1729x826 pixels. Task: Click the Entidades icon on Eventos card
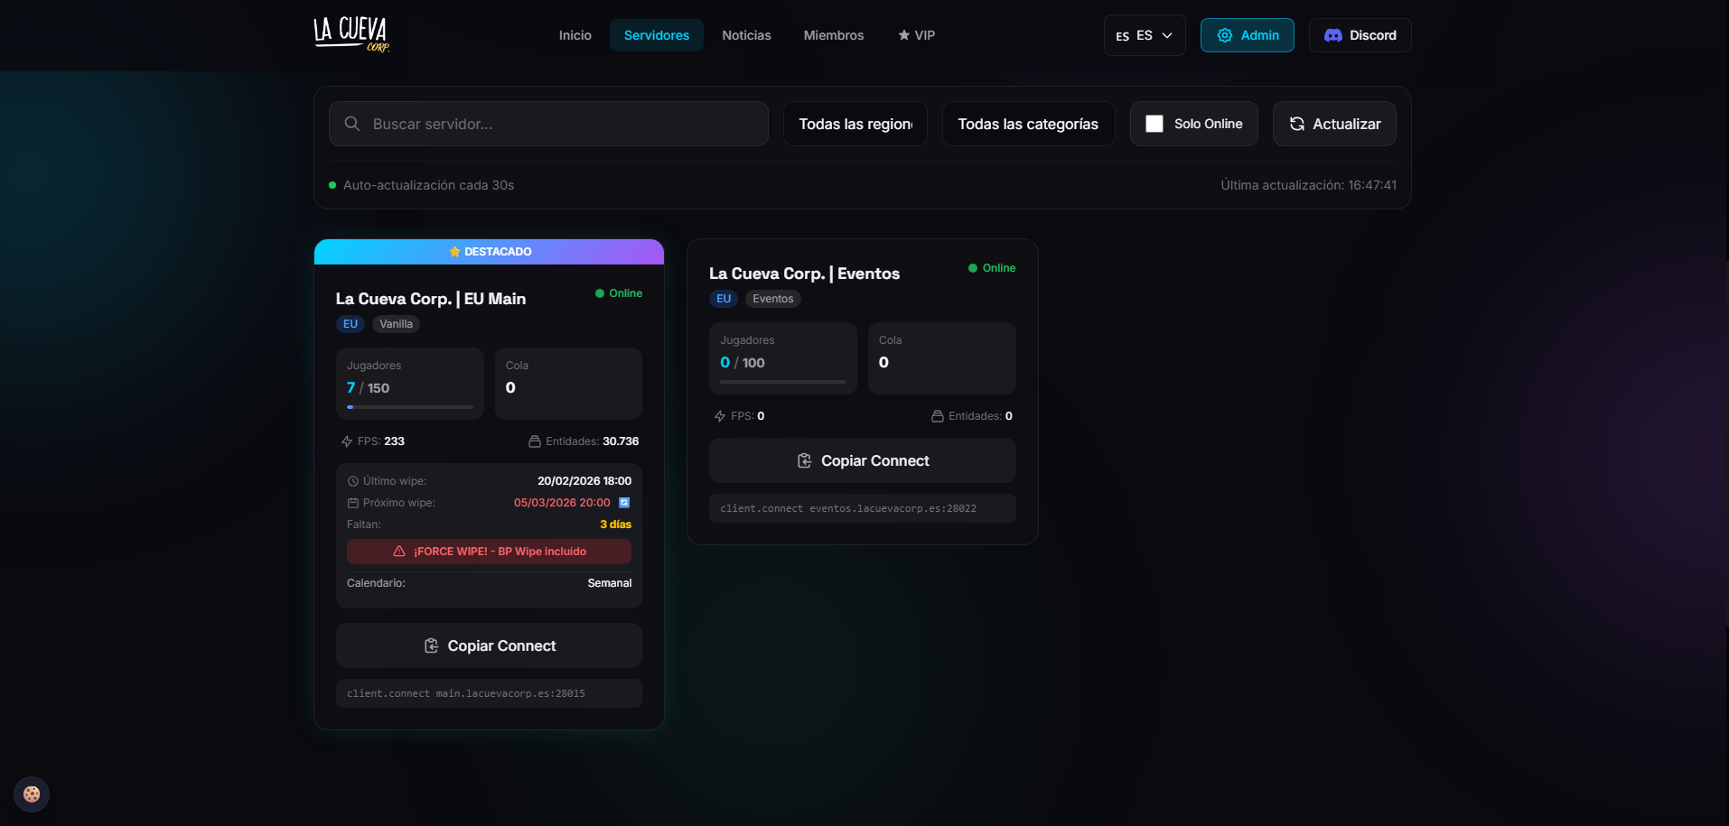(938, 416)
